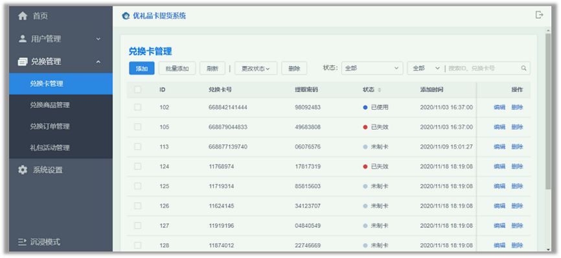Check the row with ID 127

click(138, 226)
